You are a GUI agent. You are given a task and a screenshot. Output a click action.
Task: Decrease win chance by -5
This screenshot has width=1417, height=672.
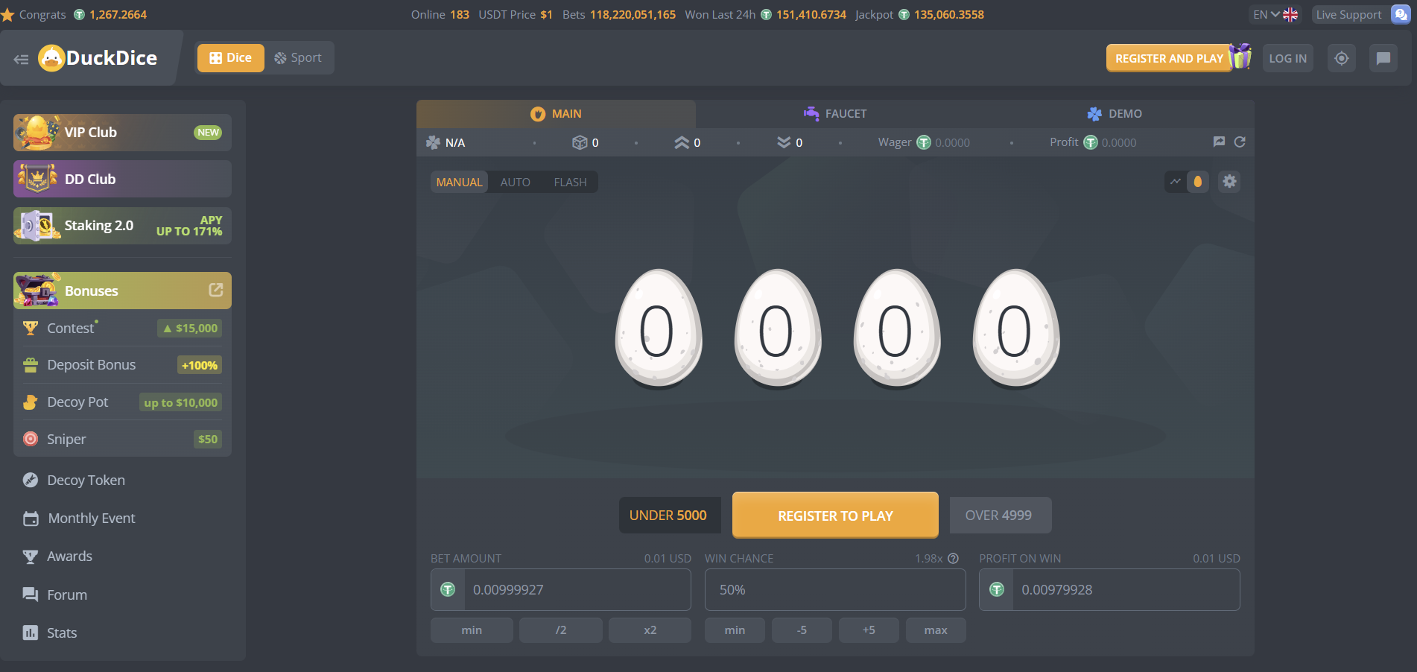coord(802,630)
